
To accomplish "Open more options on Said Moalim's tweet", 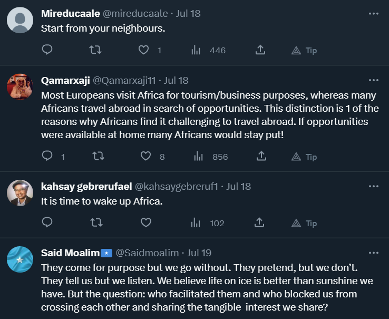I will pyautogui.click(x=374, y=253).
